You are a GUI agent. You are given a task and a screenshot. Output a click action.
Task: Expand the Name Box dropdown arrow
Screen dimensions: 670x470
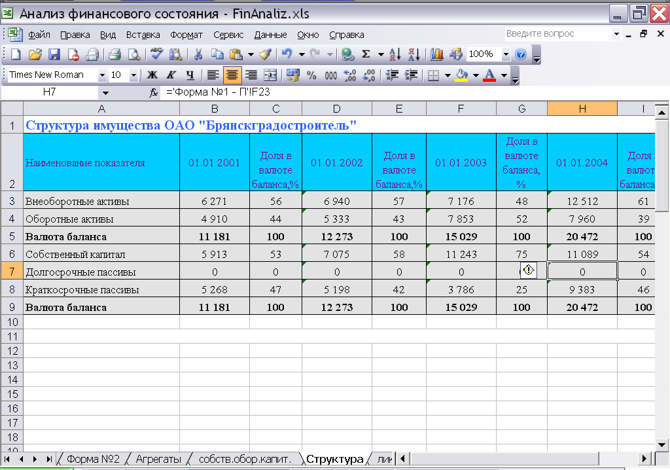click(x=105, y=93)
